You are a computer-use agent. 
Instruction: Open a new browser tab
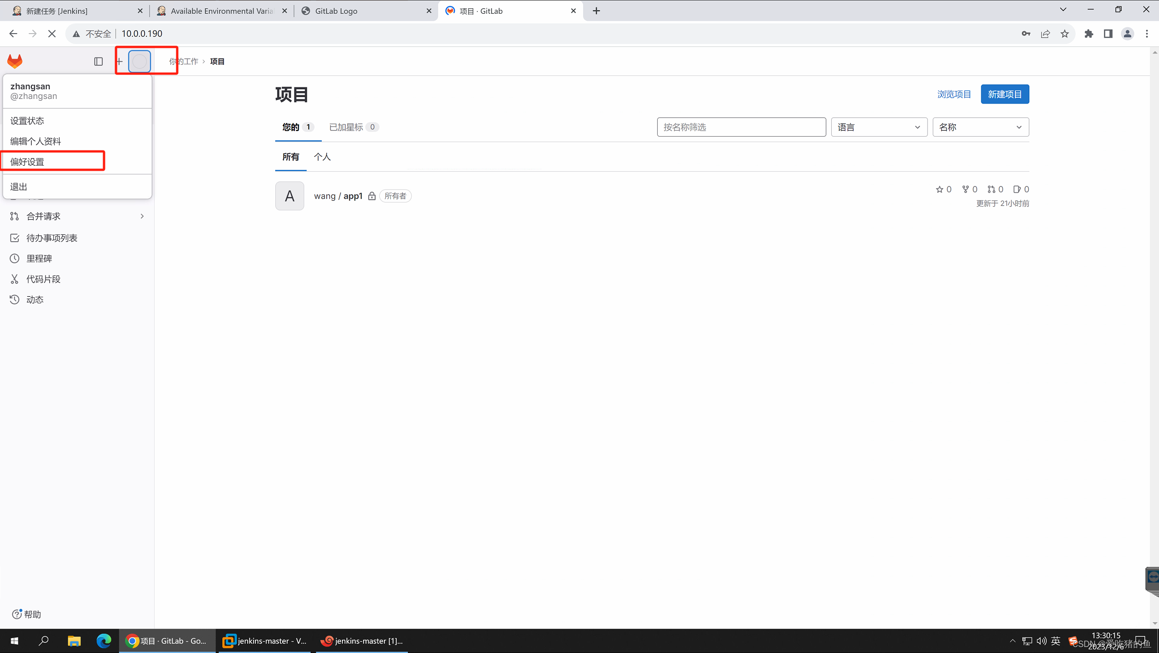pyautogui.click(x=597, y=11)
